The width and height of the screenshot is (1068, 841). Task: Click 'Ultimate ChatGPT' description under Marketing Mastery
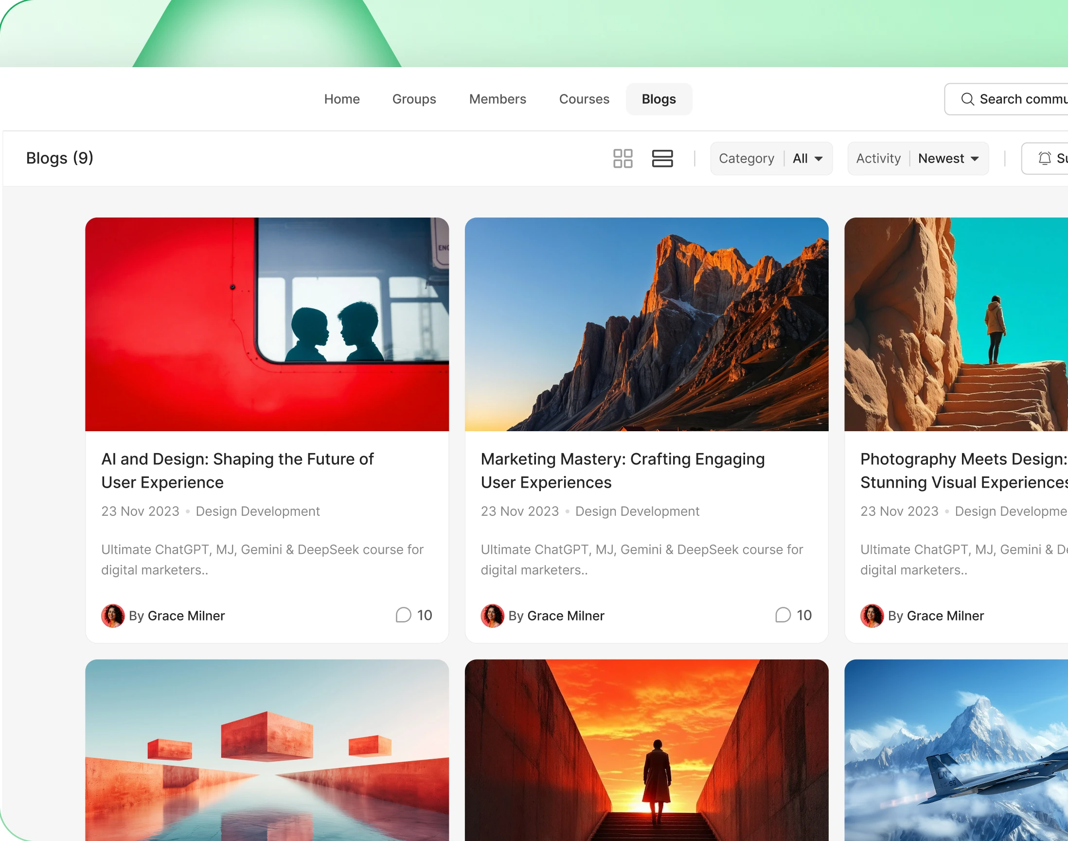[642, 559]
